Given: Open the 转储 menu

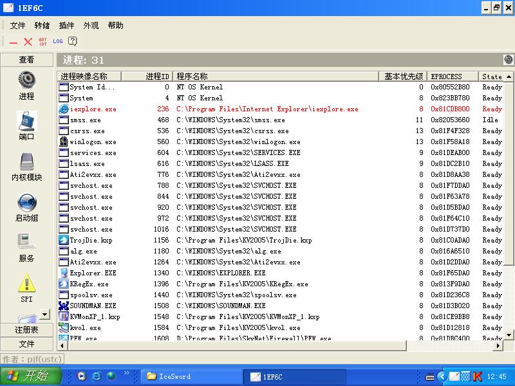Looking at the screenshot, I should coord(42,25).
